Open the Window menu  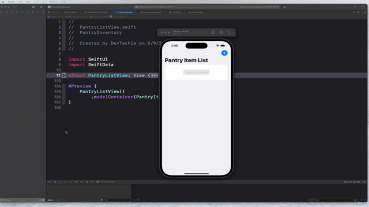point(54,2)
